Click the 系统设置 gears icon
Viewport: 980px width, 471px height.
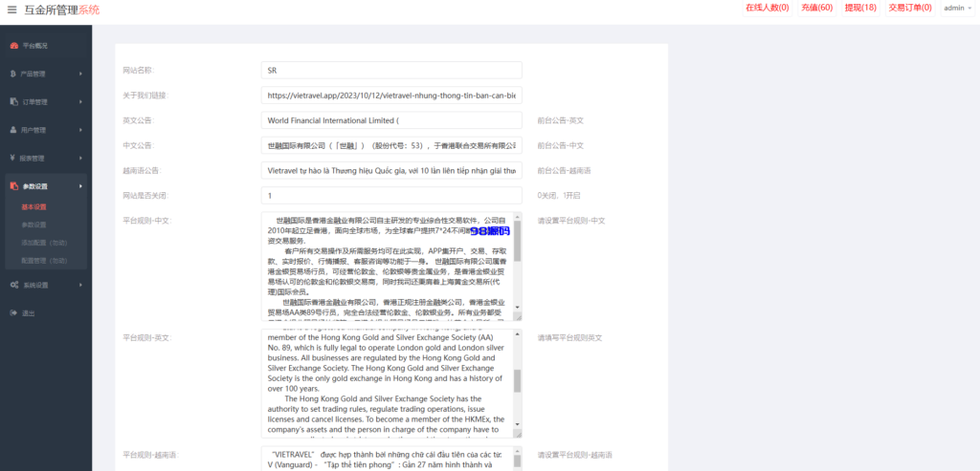13,285
